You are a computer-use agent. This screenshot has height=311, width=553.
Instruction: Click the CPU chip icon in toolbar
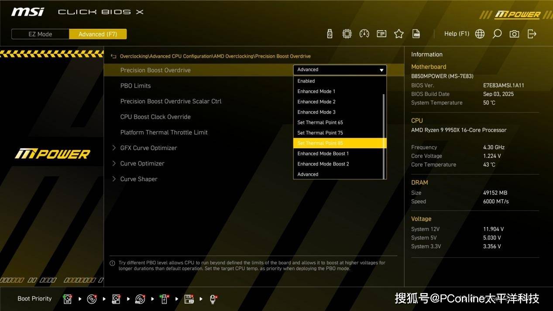coord(347,34)
